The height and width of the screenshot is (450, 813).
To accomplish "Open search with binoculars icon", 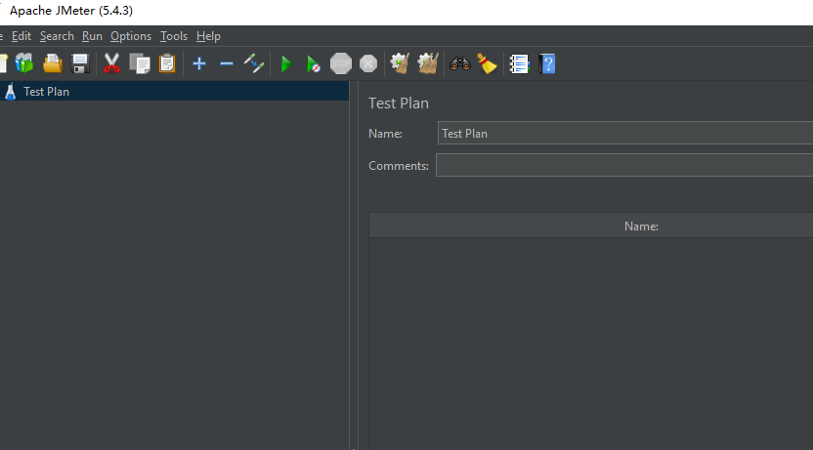I will click(460, 63).
